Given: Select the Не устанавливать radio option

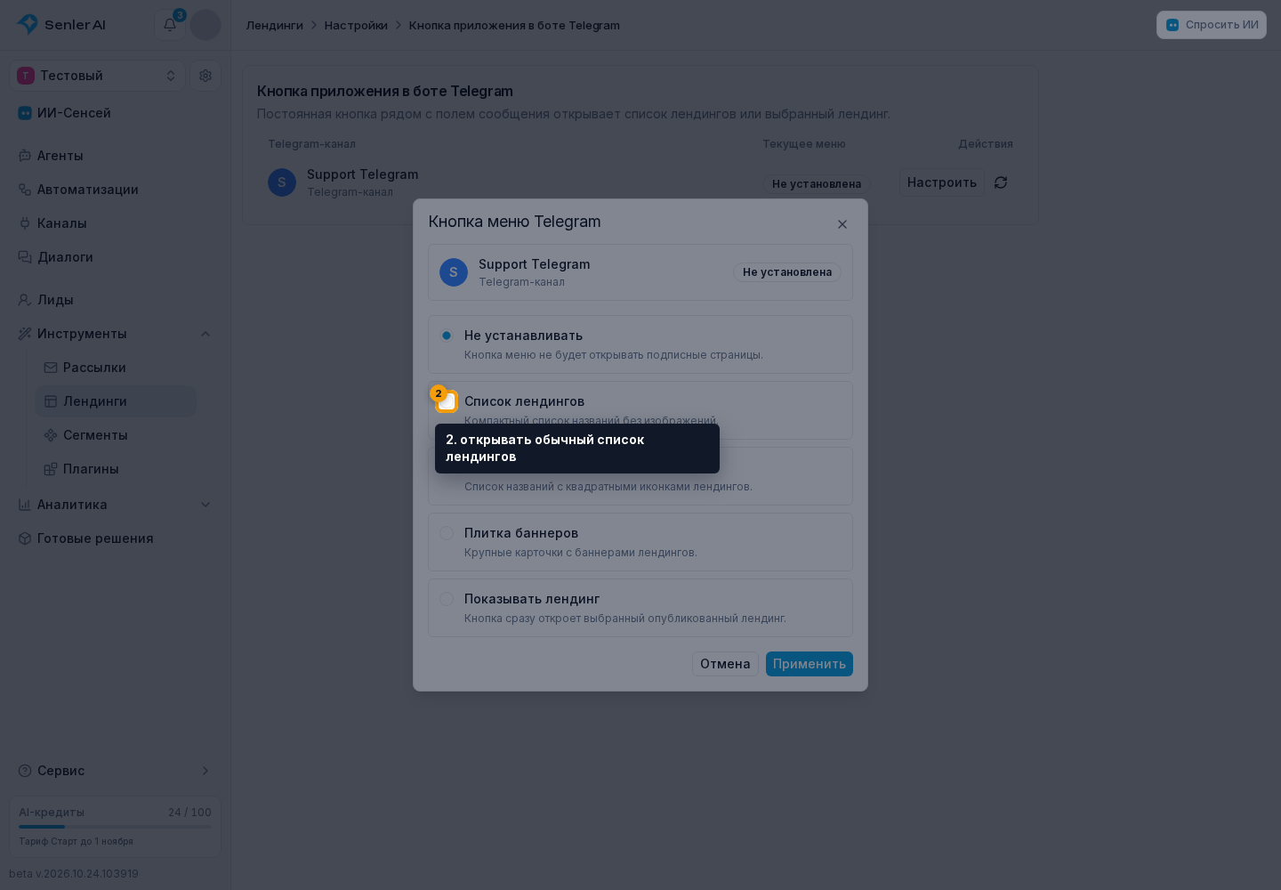Looking at the screenshot, I should point(447,336).
